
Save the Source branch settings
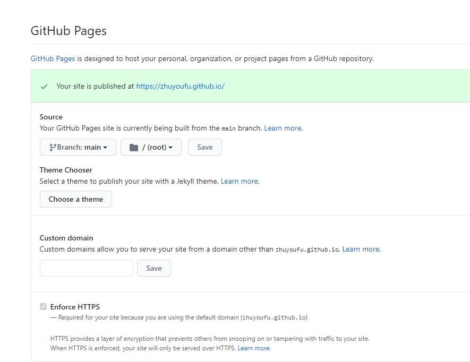[204, 147]
